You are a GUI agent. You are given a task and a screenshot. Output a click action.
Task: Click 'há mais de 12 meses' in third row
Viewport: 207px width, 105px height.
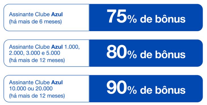coord(37,96)
